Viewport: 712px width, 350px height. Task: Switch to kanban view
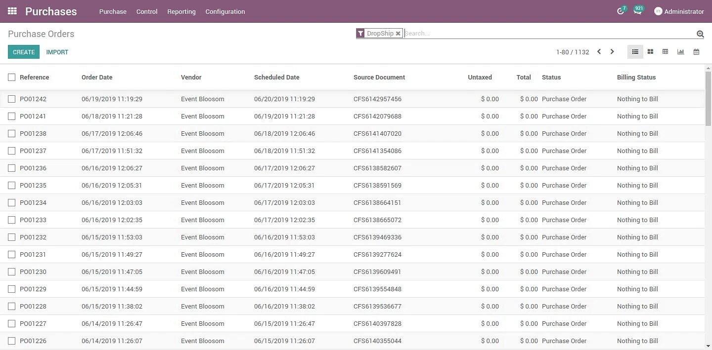click(650, 51)
